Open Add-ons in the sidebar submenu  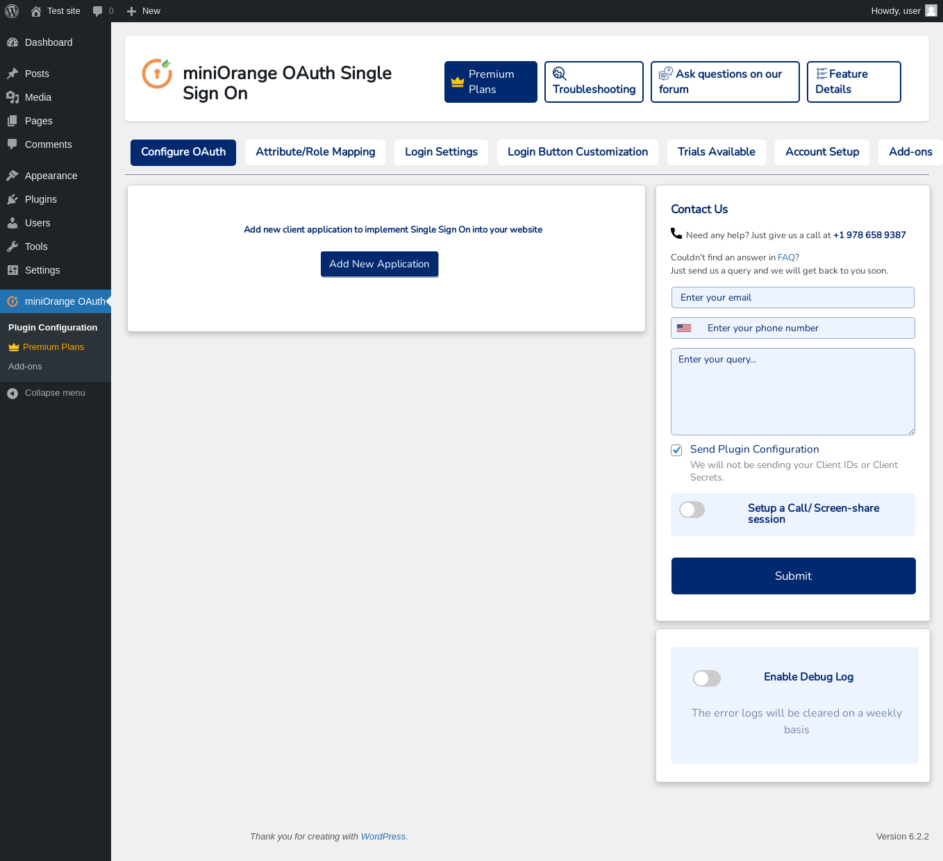click(25, 367)
